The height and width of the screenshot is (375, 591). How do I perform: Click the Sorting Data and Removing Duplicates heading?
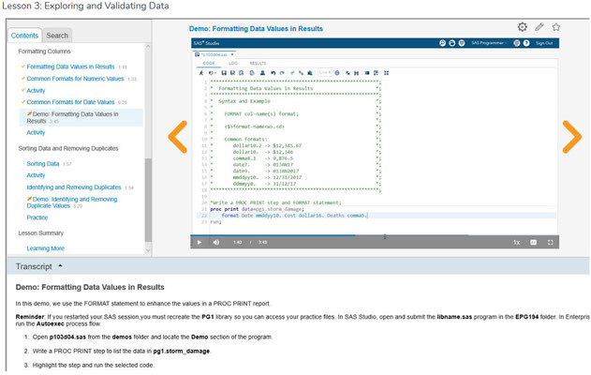click(x=68, y=148)
